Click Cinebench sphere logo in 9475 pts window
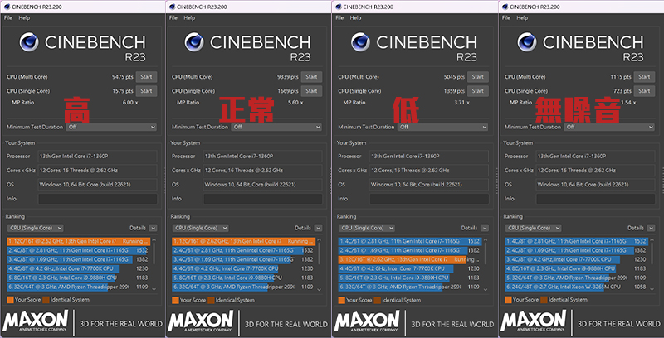The image size is (664, 338). tap(29, 42)
